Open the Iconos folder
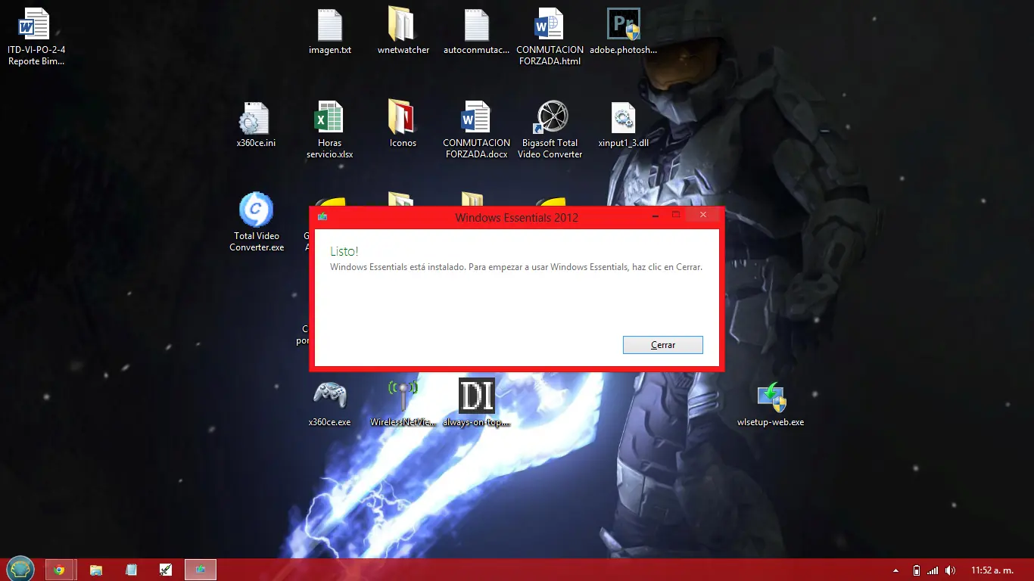The height and width of the screenshot is (581, 1034). point(403,125)
